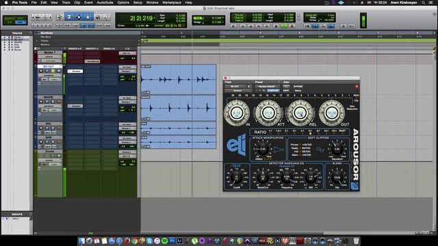Click the Stop transport button
This screenshot has height=246, width=438.
point(276,26)
